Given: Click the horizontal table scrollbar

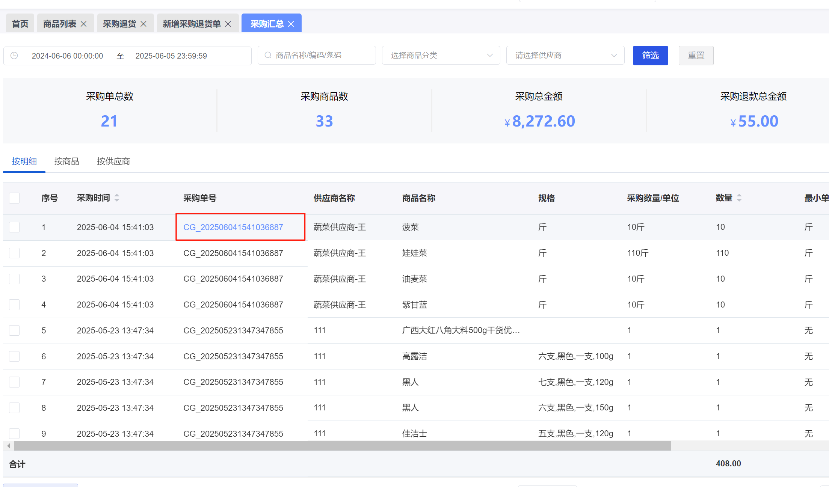Looking at the screenshot, I should pos(342,446).
